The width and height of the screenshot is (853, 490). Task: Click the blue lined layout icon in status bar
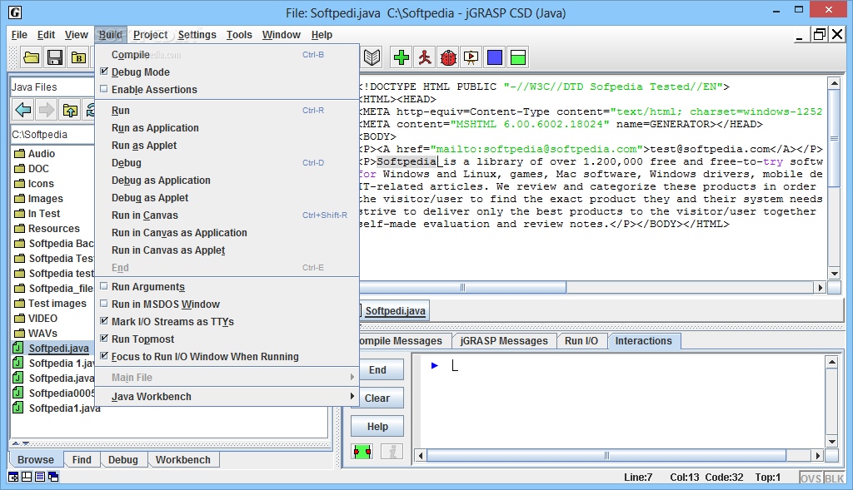point(40,477)
